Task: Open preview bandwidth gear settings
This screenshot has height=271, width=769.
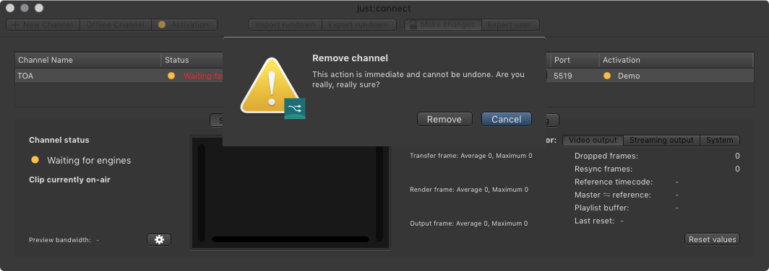Action: [159, 240]
